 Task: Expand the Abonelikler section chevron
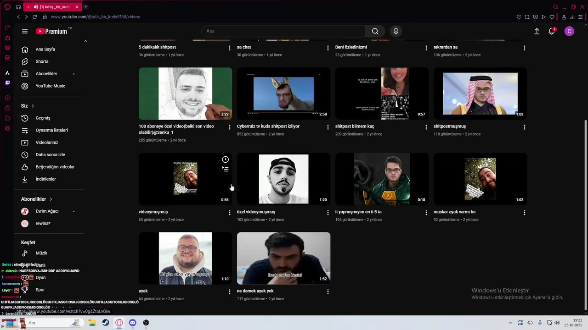pyautogui.click(x=51, y=199)
